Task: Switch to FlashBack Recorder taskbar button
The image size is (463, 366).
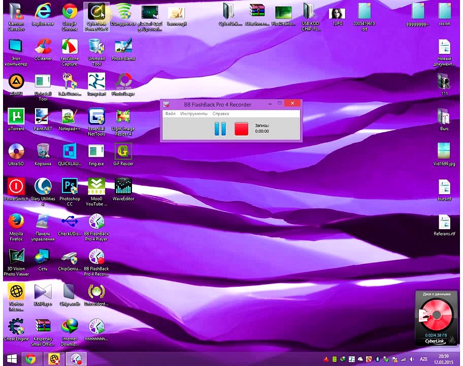Action: pyautogui.click(x=76, y=359)
